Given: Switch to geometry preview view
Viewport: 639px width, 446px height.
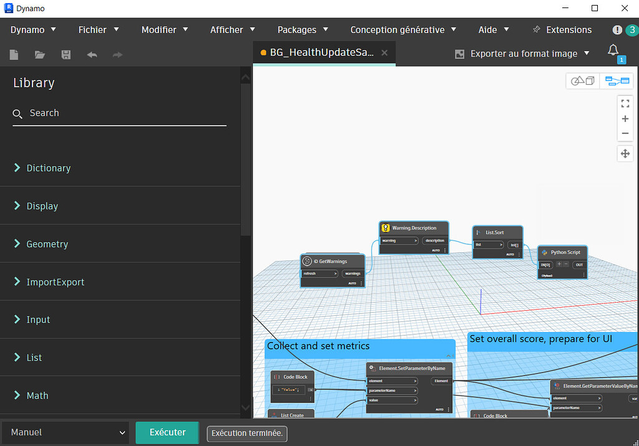Looking at the screenshot, I should click(582, 80).
